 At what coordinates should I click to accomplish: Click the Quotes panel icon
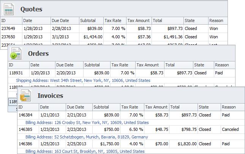click(x=8, y=9)
